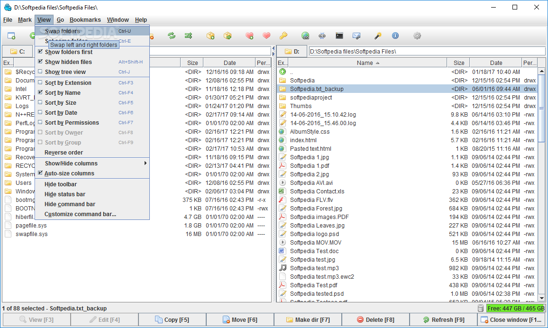The height and width of the screenshot is (328, 548).
Task: Check the Sort by Extension option
Action: coord(40,83)
